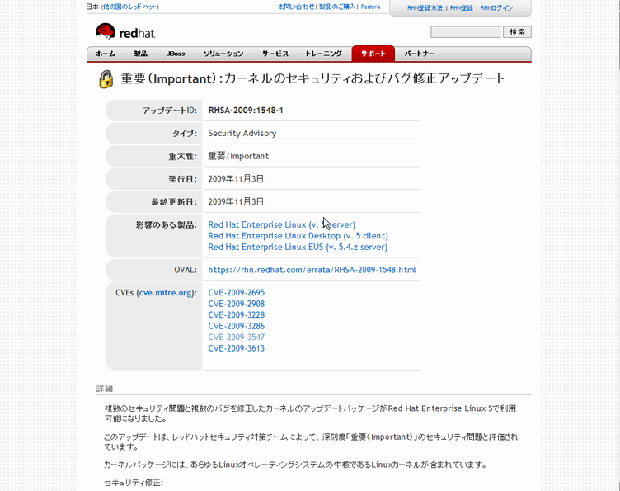Open the パートナー tab
The image size is (620, 491).
coord(419,54)
